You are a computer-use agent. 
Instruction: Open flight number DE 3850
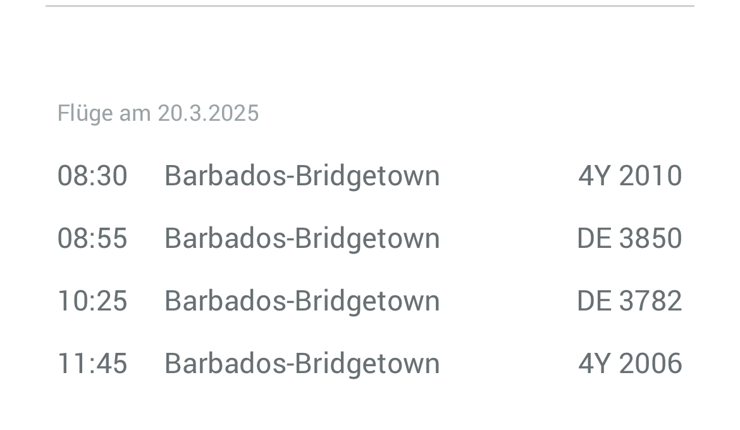(629, 238)
